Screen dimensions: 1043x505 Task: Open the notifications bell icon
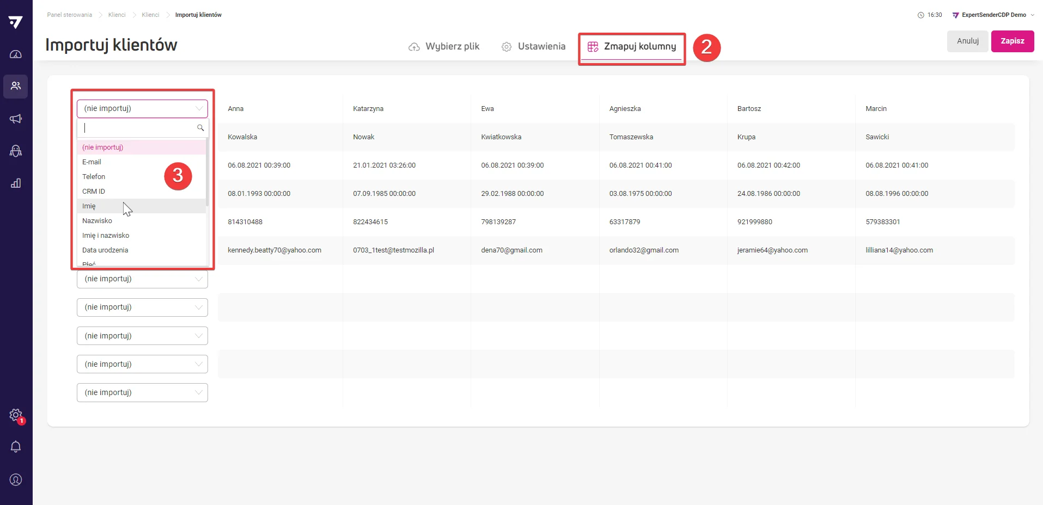tap(16, 447)
